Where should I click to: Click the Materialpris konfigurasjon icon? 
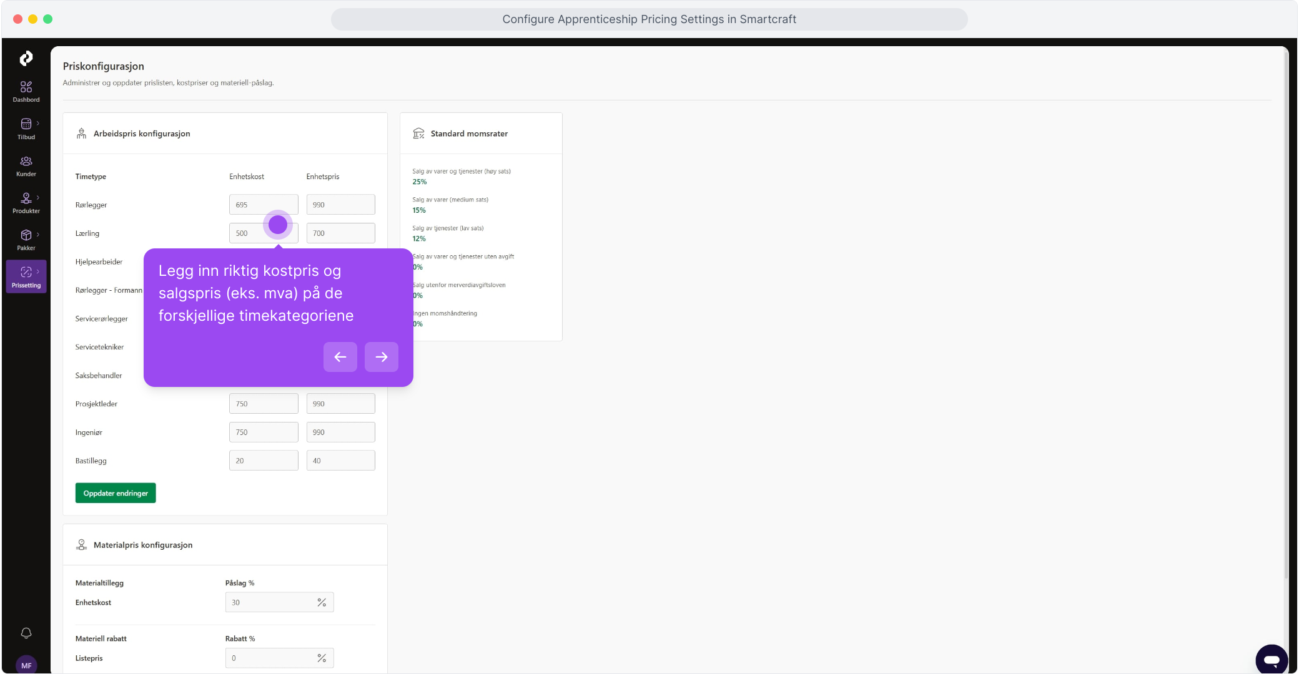pos(81,545)
